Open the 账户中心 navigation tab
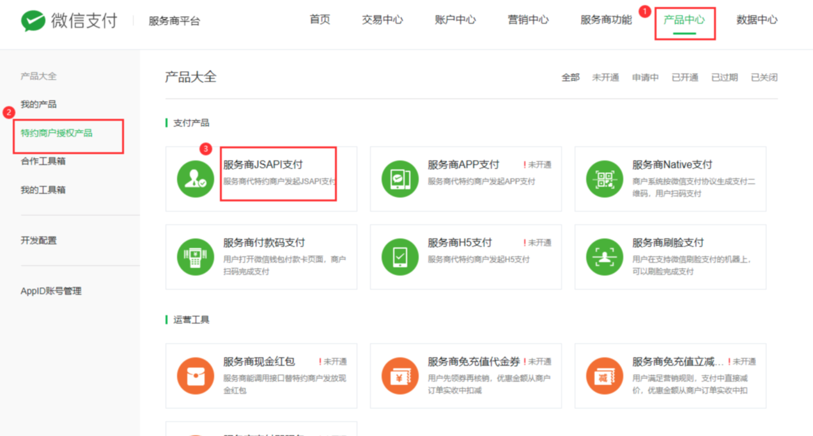The width and height of the screenshot is (813, 436). pos(455,20)
